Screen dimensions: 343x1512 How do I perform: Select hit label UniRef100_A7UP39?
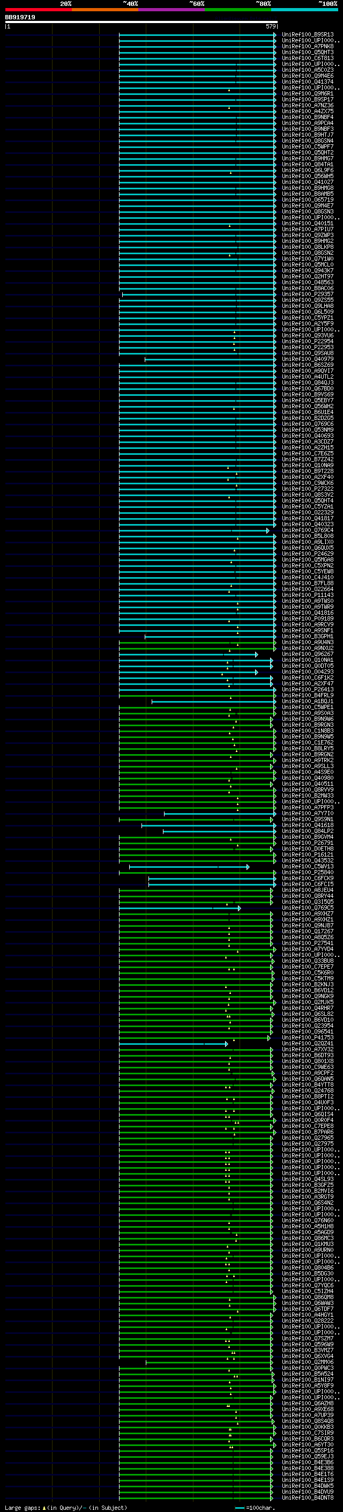[308, 1415]
